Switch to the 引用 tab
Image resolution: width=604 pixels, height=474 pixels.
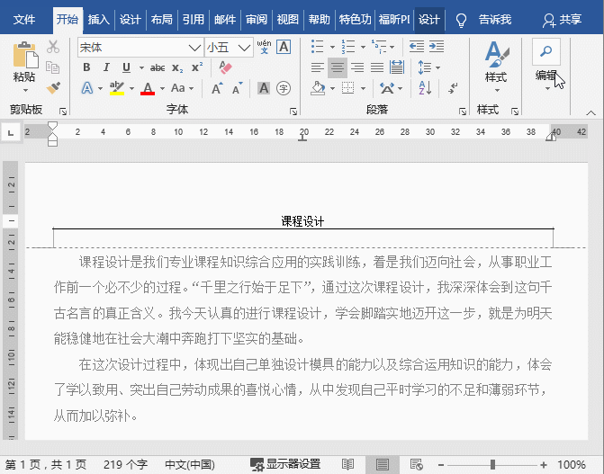coord(193,19)
